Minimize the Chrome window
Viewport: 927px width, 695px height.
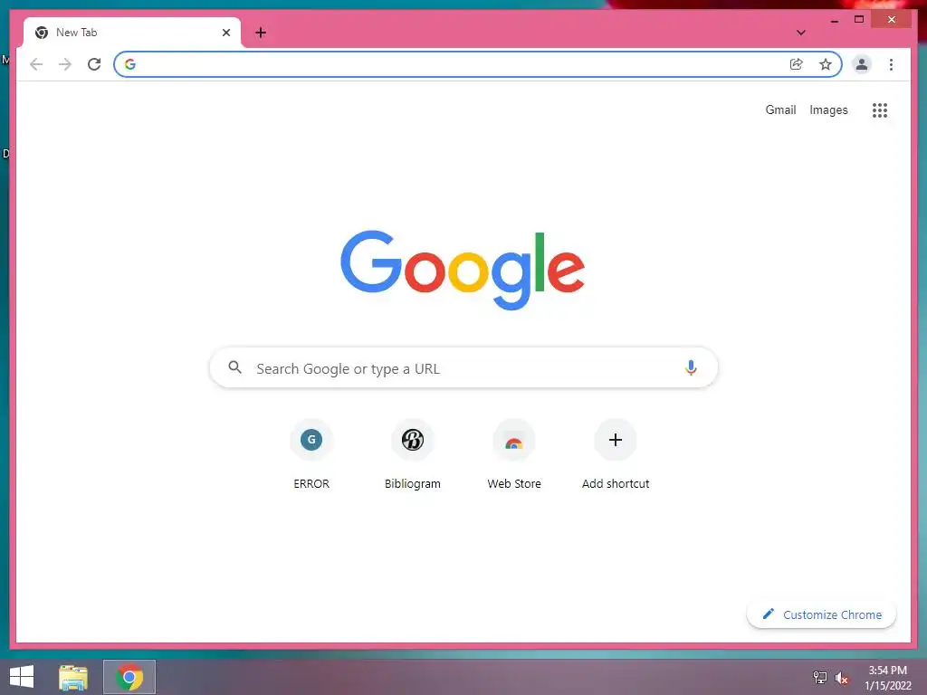(x=834, y=20)
